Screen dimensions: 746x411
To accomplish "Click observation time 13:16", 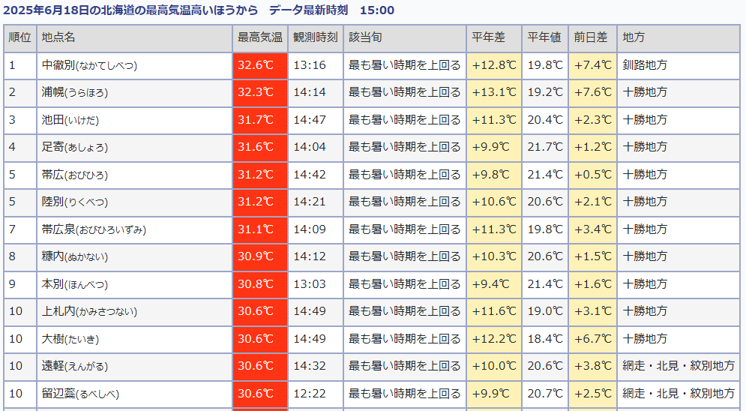I will point(310,65).
